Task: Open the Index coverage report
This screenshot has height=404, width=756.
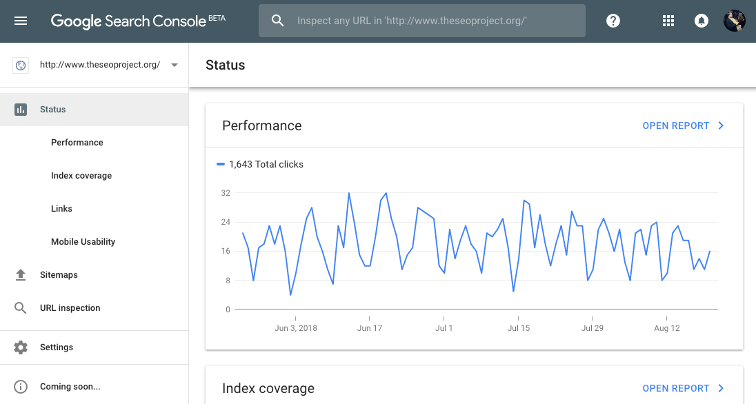Action: pos(676,388)
